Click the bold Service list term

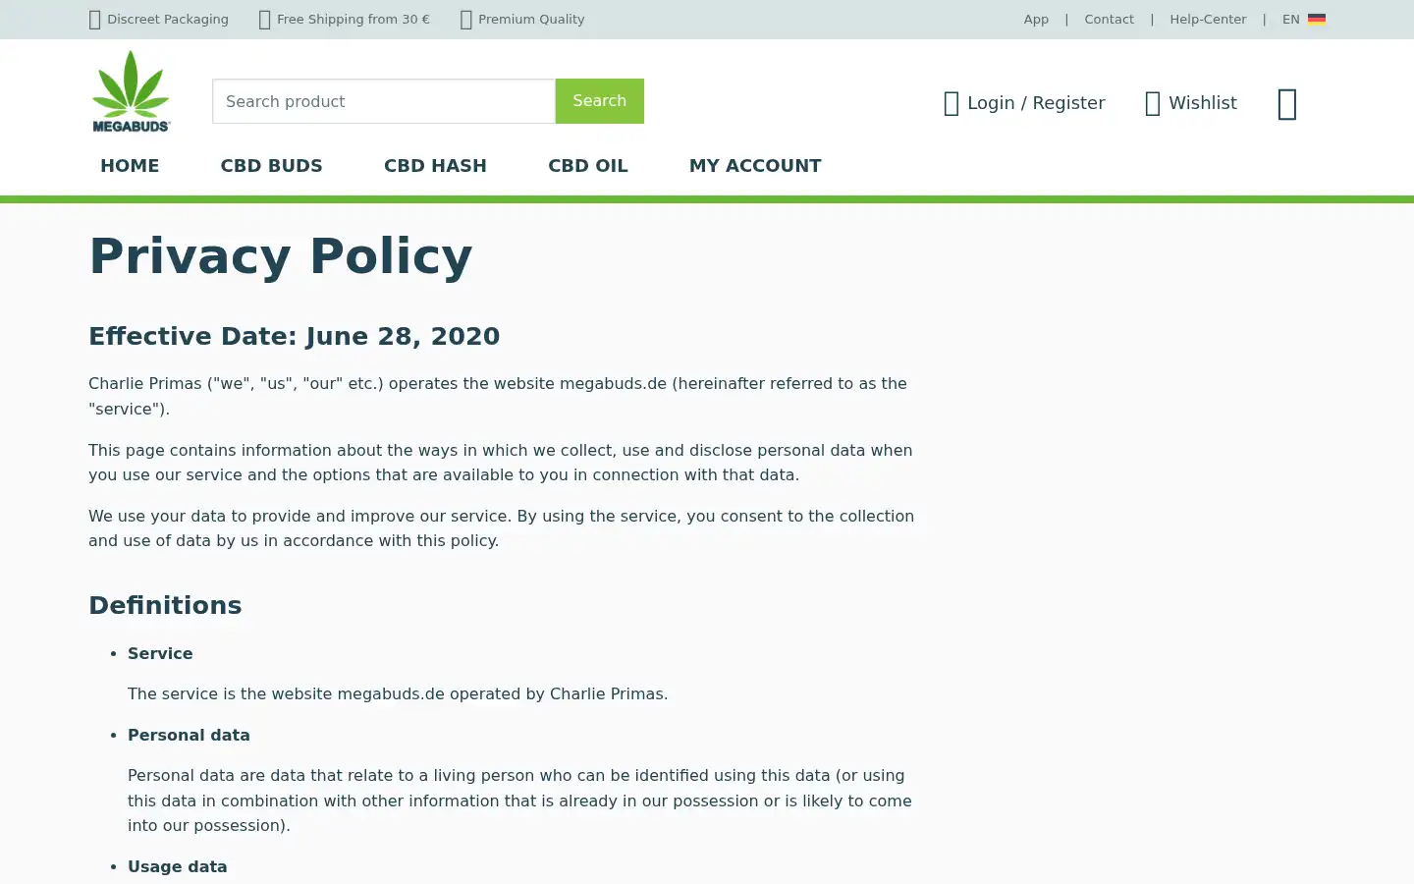point(160,653)
